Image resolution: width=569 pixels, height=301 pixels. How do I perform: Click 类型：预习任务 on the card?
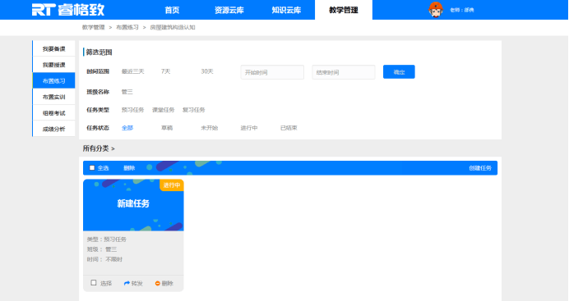pos(107,239)
